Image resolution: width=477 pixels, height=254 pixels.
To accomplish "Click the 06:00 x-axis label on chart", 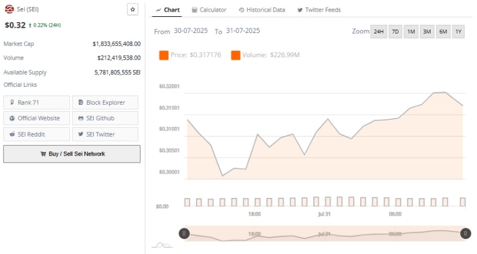I will pyautogui.click(x=395, y=214).
